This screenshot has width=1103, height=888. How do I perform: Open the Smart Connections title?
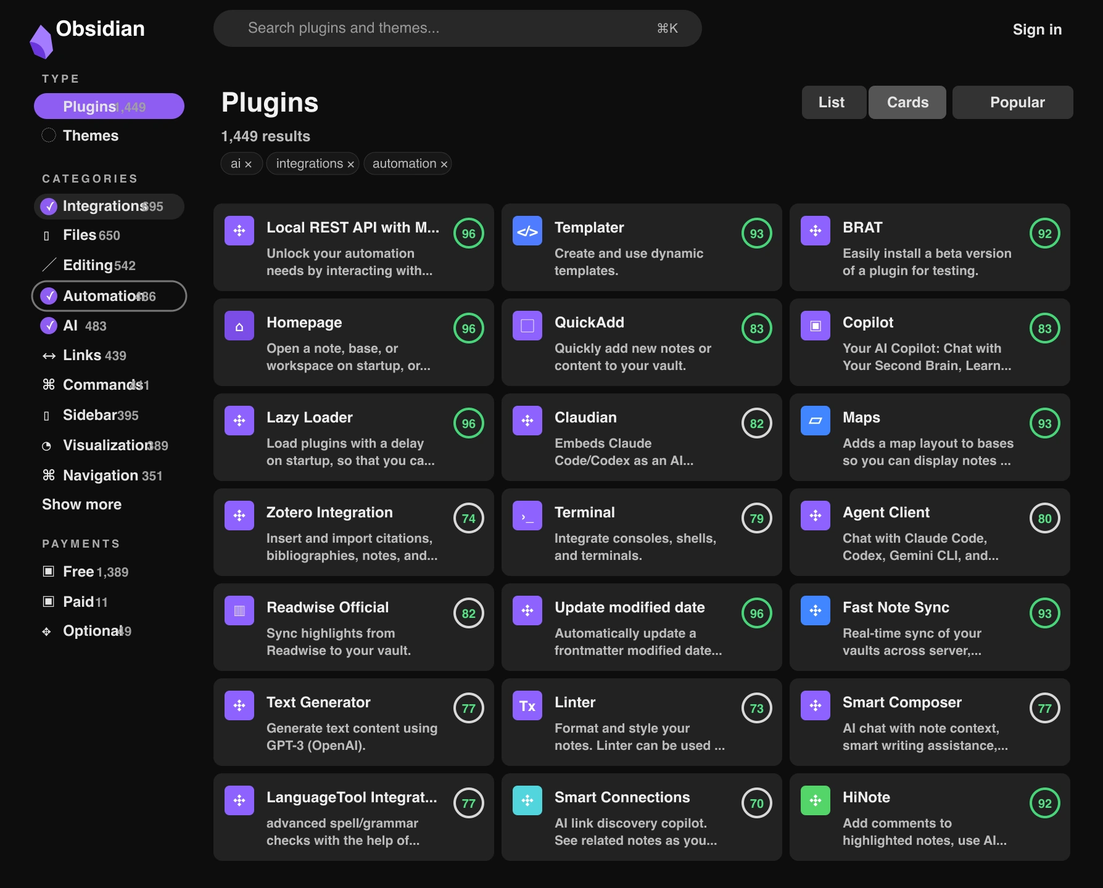click(x=622, y=797)
